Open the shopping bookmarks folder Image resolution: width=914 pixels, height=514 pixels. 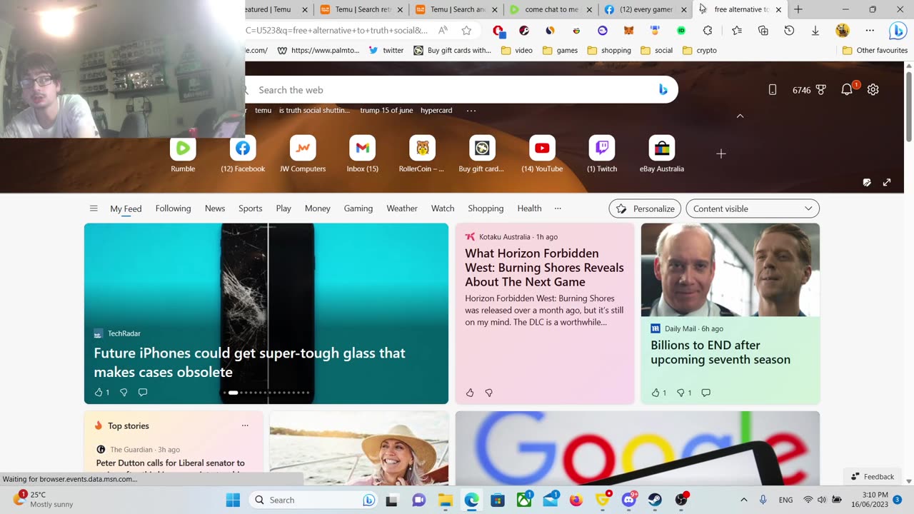tap(609, 50)
